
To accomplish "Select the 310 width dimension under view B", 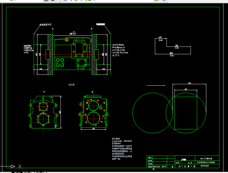I will coord(93,129).
